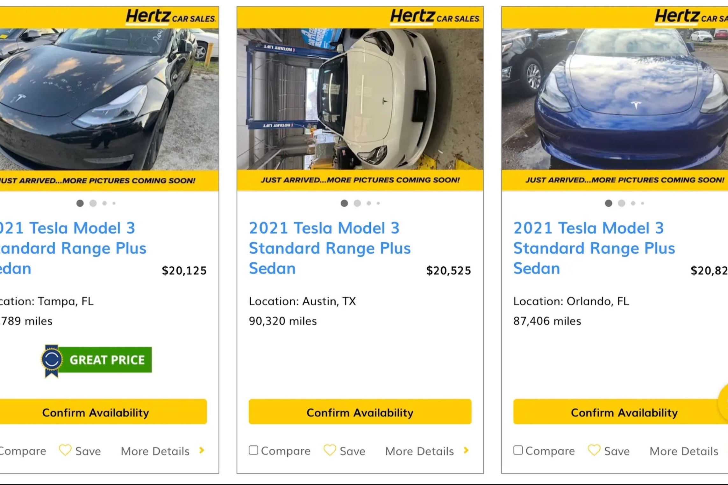
Task: Check the Compare box for the Orlando Tesla
Action: click(x=518, y=450)
